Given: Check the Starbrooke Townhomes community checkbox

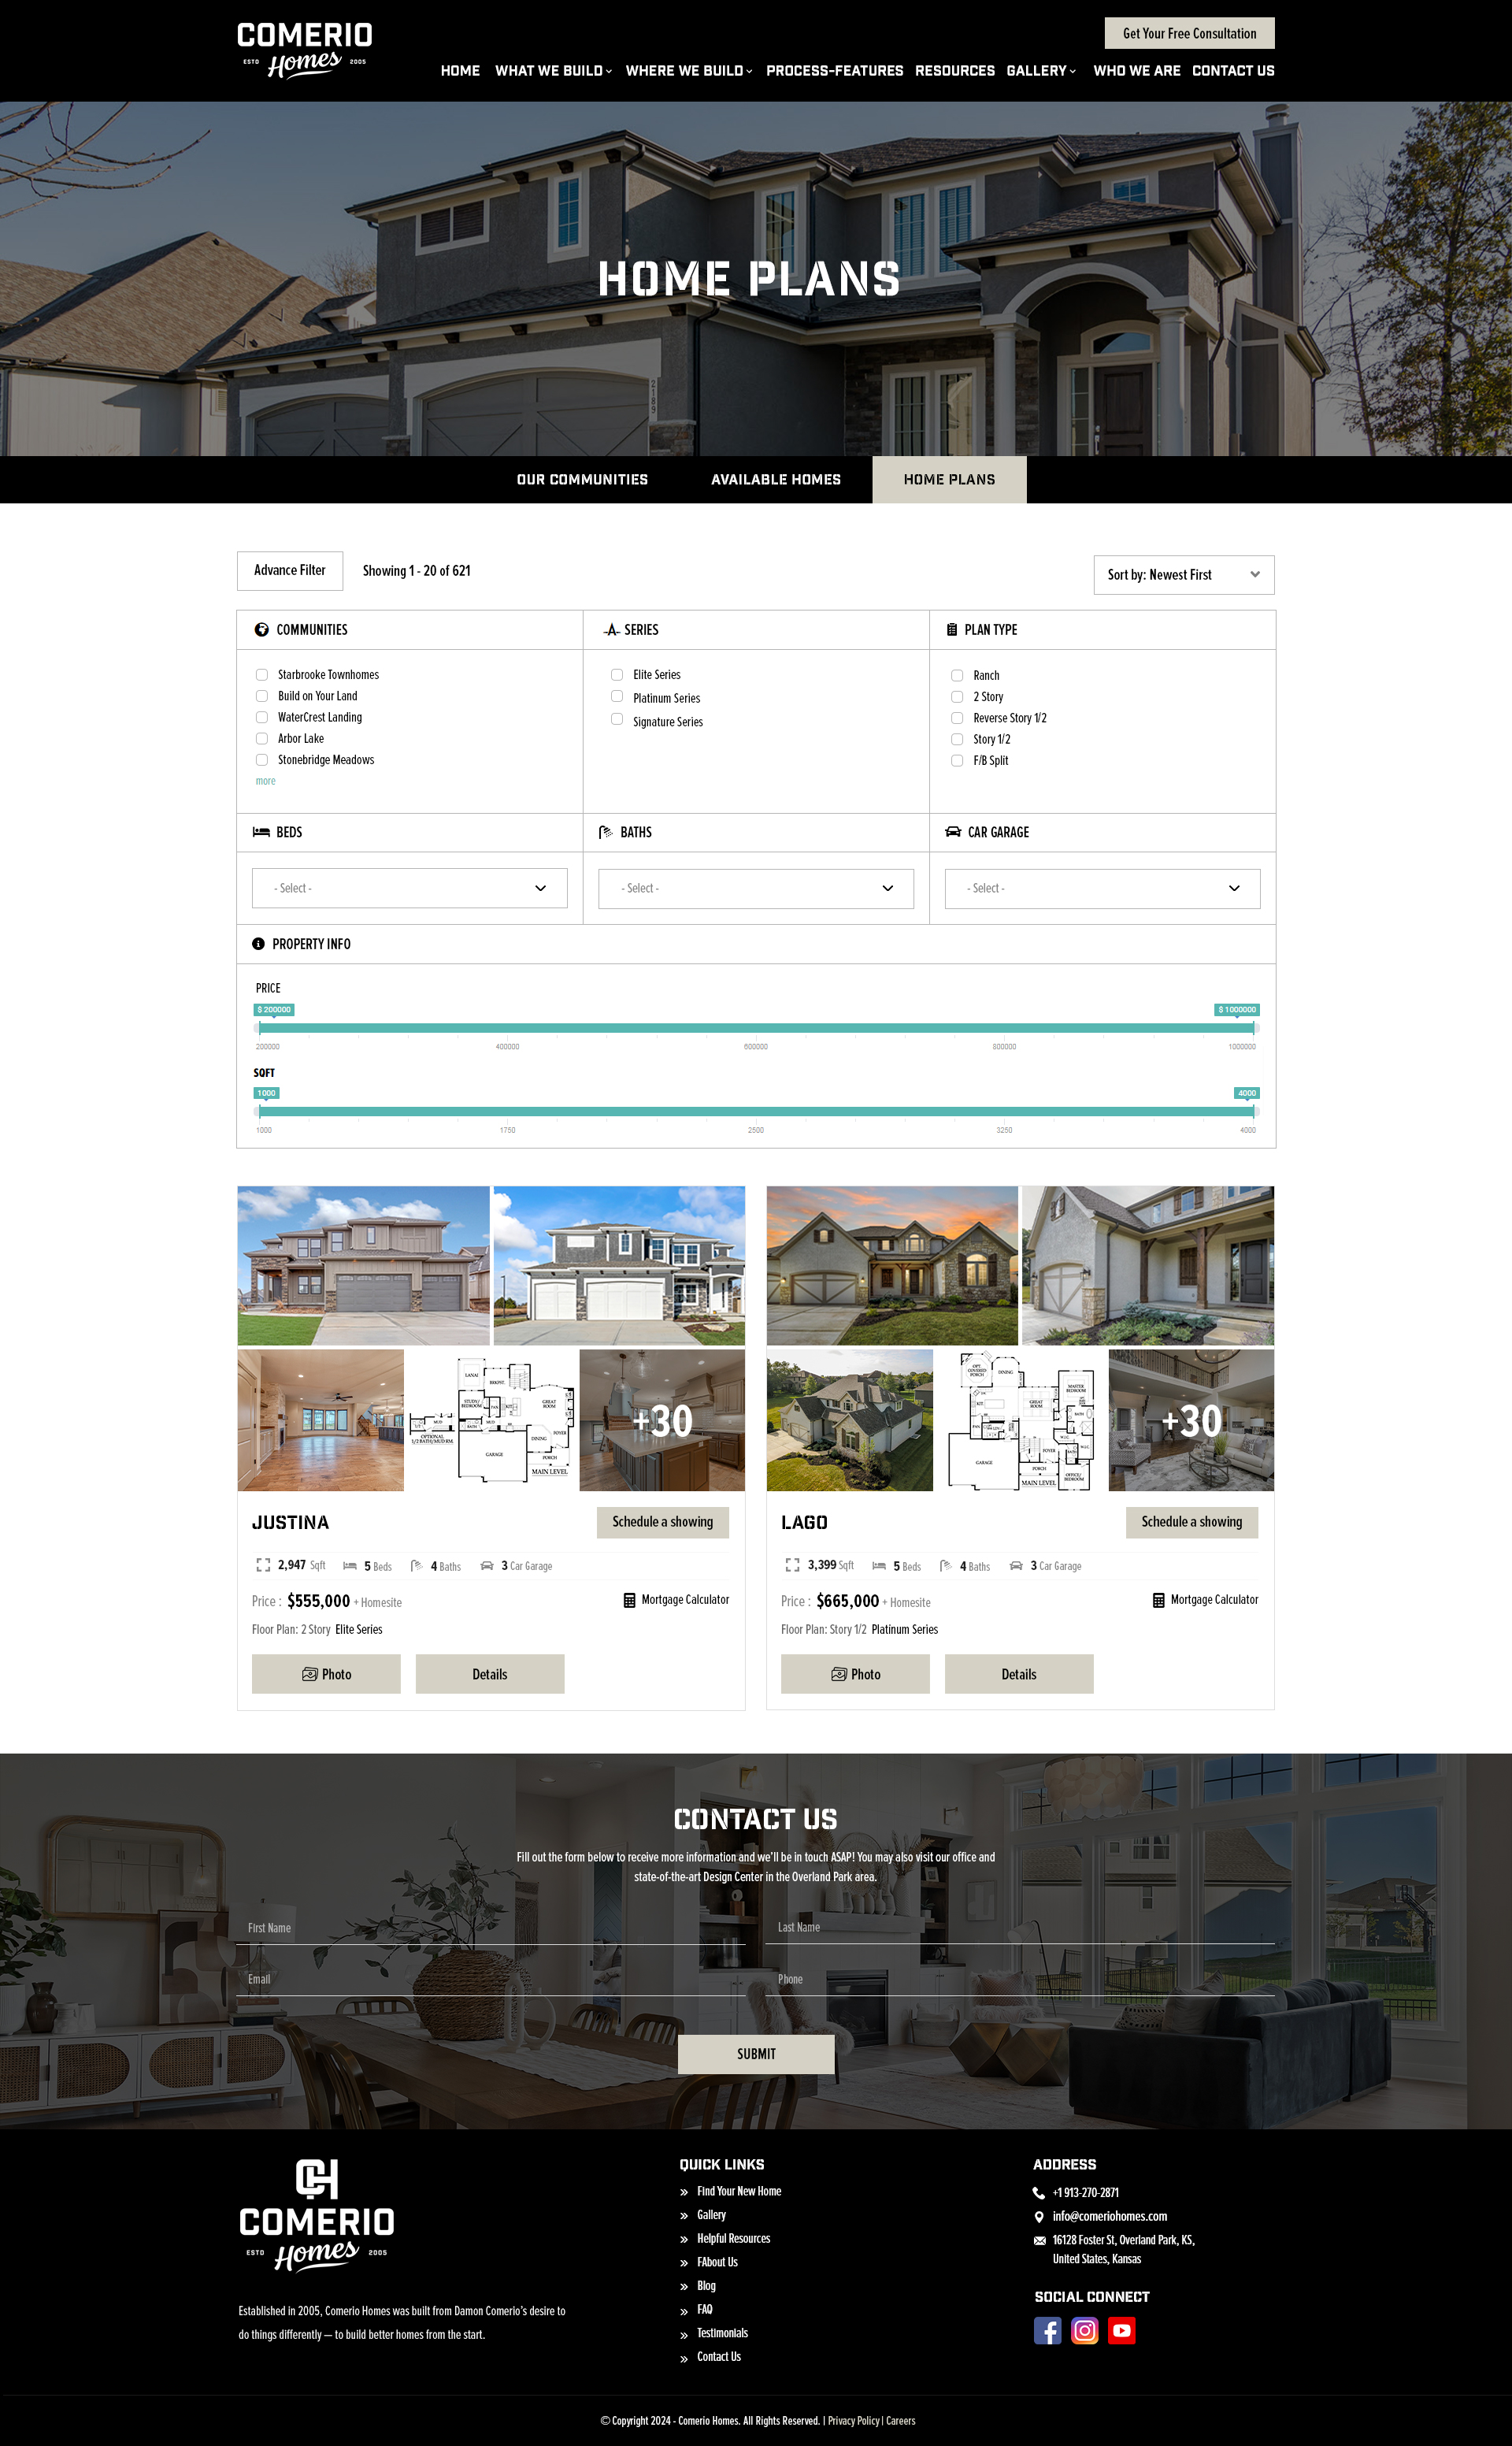Looking at the screenshot, I should [x=262, y=674].
